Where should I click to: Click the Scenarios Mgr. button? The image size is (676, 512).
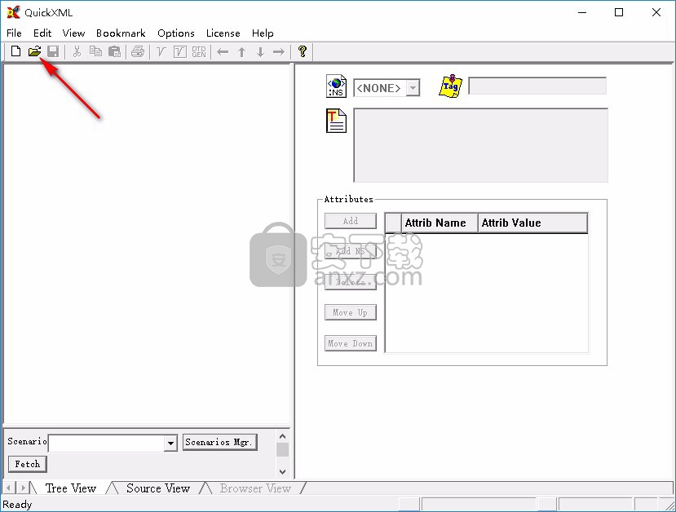pyautogui.click(x=220, y=442)
